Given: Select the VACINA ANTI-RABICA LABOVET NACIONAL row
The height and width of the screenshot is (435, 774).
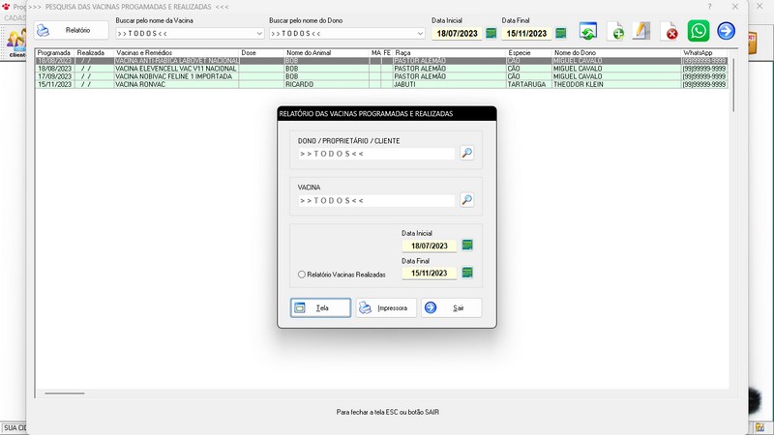Looking at the screenshot, I should click(x=381, y=61).
